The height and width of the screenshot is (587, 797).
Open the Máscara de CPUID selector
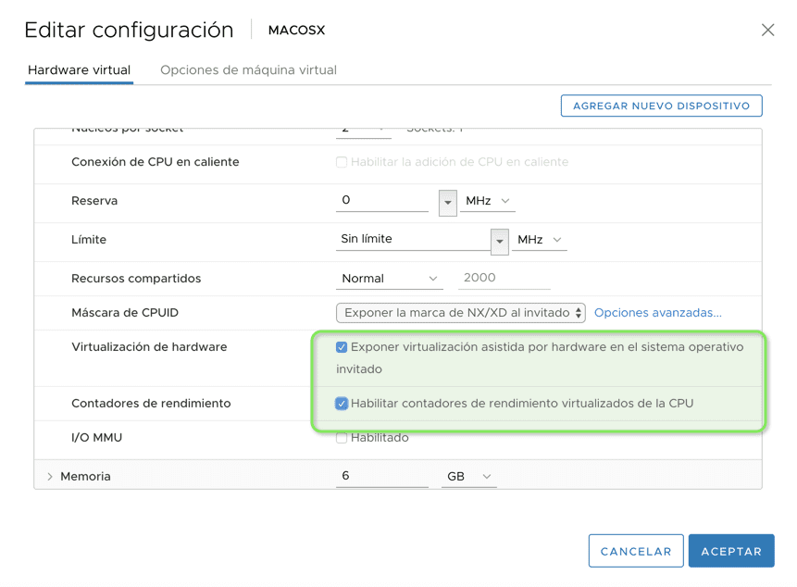coord(460,313)
